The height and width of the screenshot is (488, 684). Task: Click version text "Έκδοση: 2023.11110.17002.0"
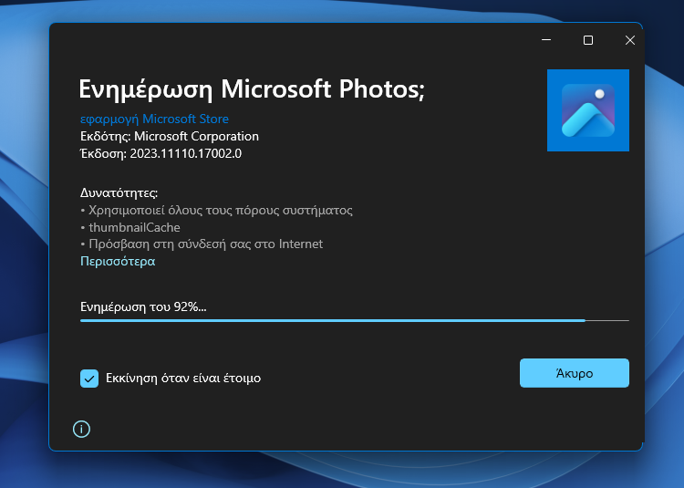[x=161, y=153]
